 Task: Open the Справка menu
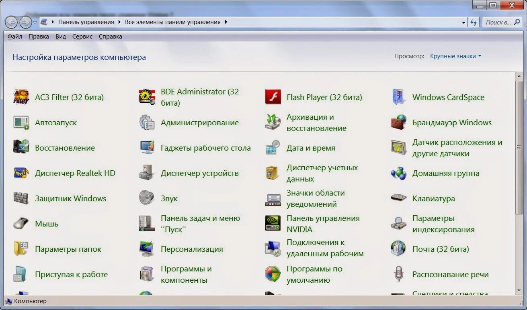tap(110, 37)
